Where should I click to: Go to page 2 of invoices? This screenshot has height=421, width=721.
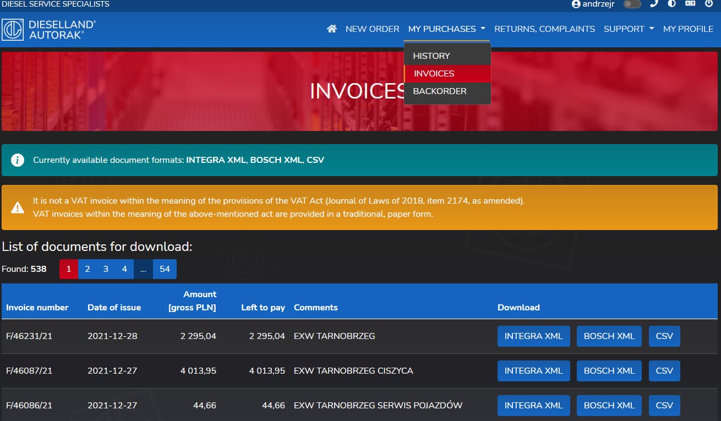point(88,269)
